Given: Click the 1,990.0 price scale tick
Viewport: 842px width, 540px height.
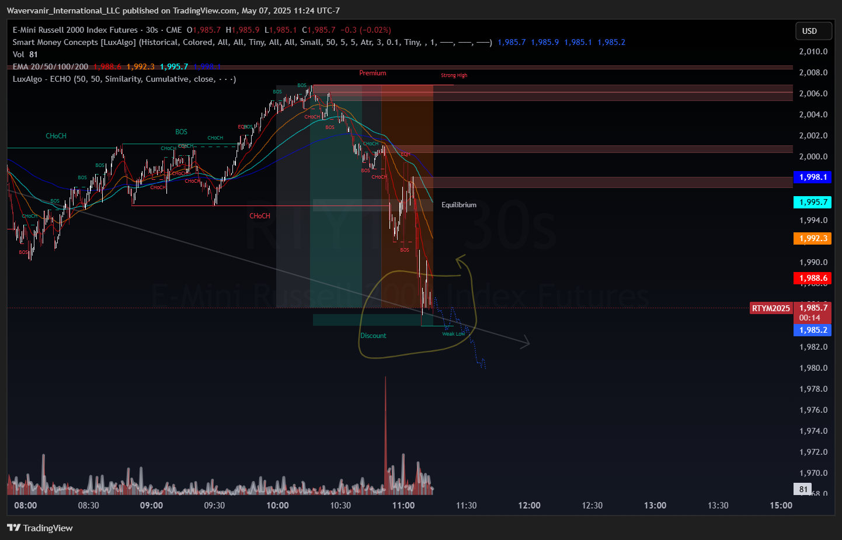Looking at the screenshot, I should pyautogui.click(x=813, y=262).
